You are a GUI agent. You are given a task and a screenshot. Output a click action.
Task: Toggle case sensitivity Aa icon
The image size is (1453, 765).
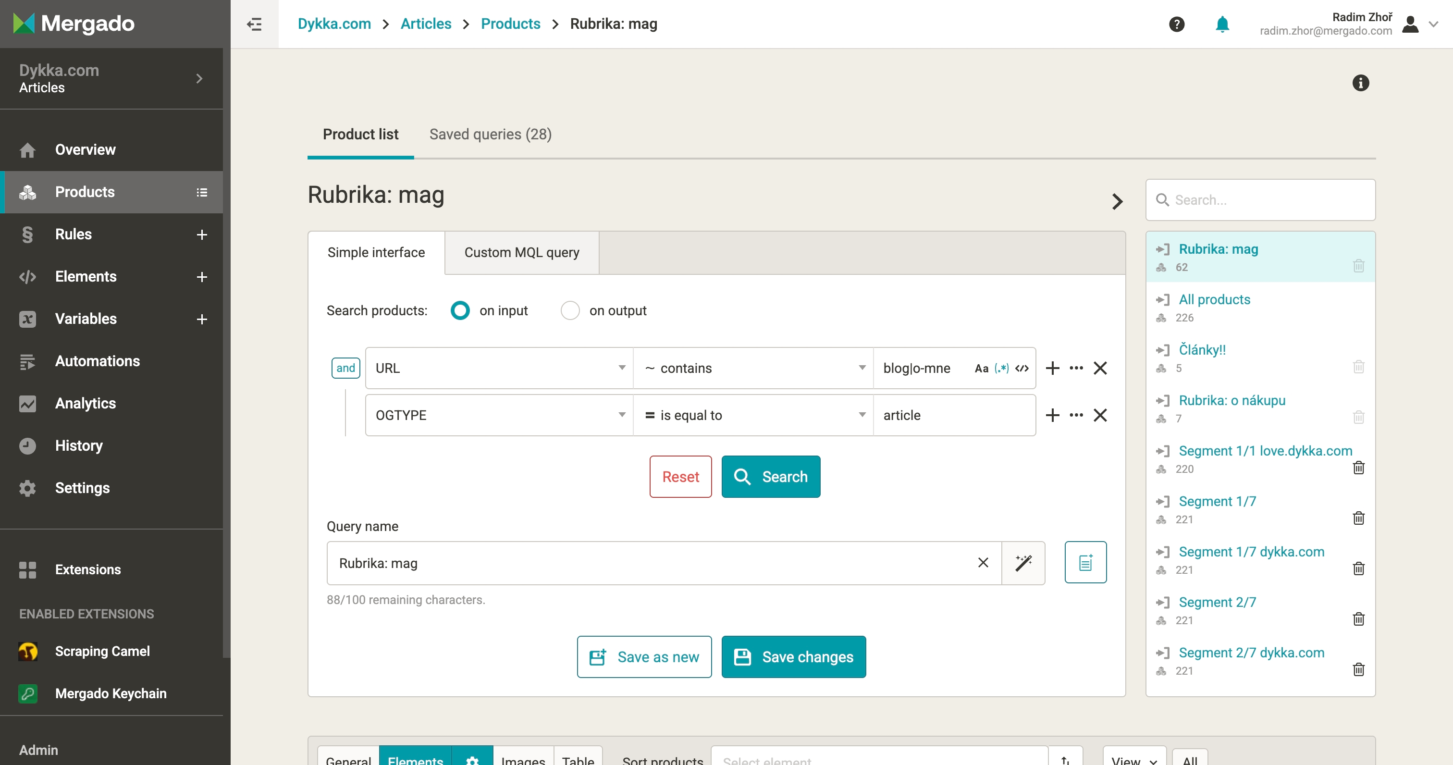click(x=981, y=369)
